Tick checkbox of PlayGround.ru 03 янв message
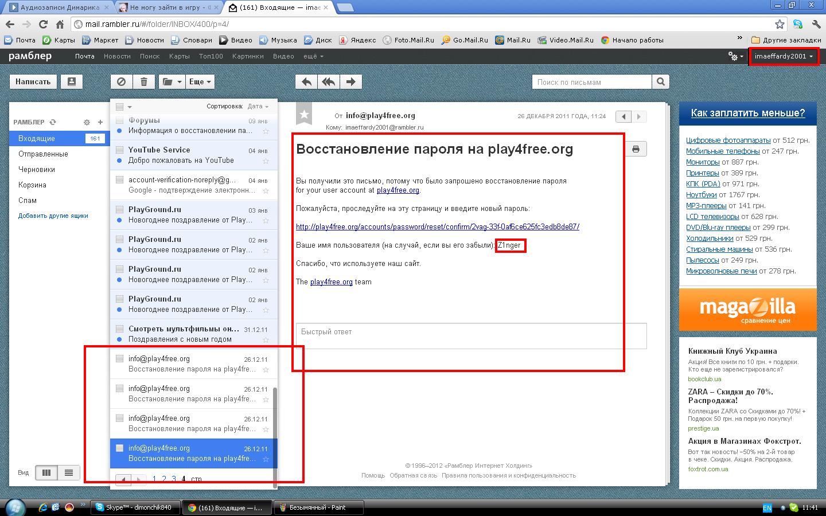 coord(119,209)
